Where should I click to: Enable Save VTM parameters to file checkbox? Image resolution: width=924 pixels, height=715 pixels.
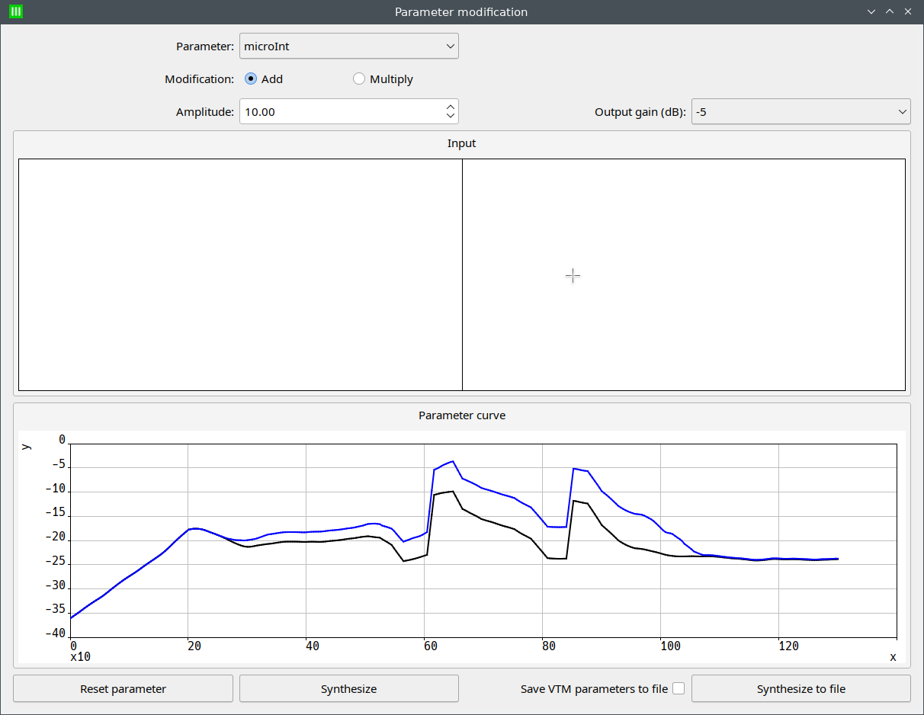[x=679, y=688]
